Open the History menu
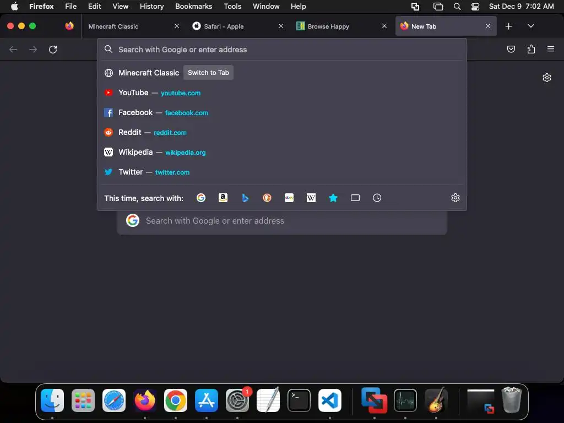The image size is (564, 423). (152, 6)
